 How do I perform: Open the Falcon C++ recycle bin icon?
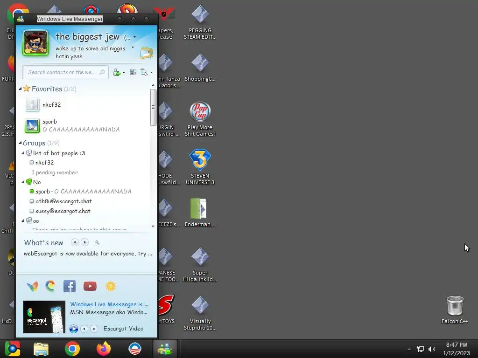click(455, 310)
